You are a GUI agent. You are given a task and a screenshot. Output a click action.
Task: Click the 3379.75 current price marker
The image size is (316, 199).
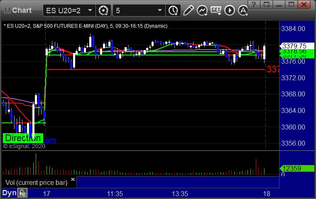click(x=297, y=46)
